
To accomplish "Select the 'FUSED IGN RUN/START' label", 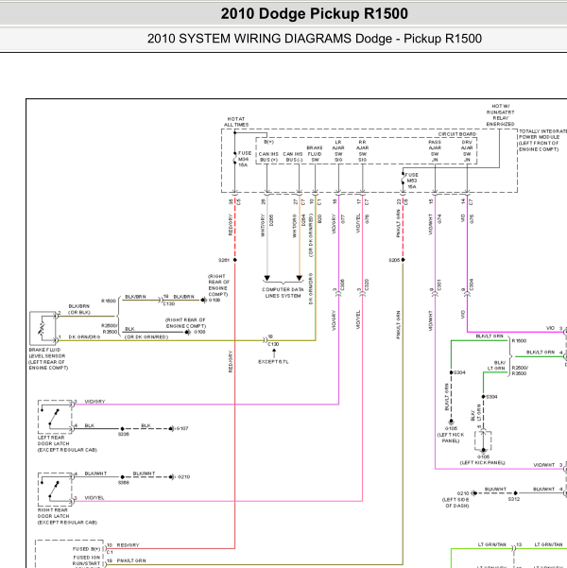I will click(x=86, y=560).
